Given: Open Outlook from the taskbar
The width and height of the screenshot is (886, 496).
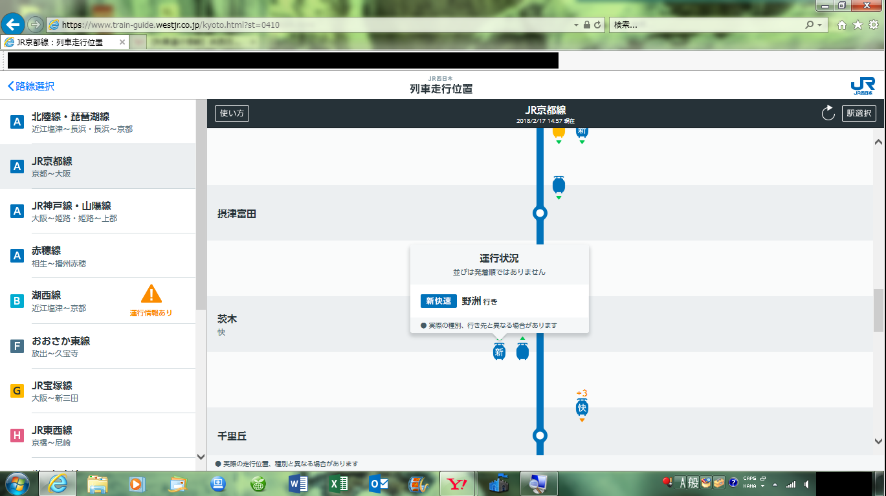Looking at the screenshot, I should [378, 483].
